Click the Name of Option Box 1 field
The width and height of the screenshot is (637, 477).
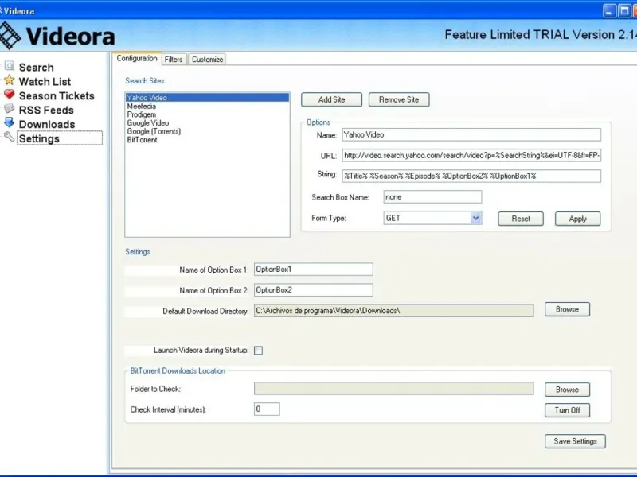[x=314, y=270]
